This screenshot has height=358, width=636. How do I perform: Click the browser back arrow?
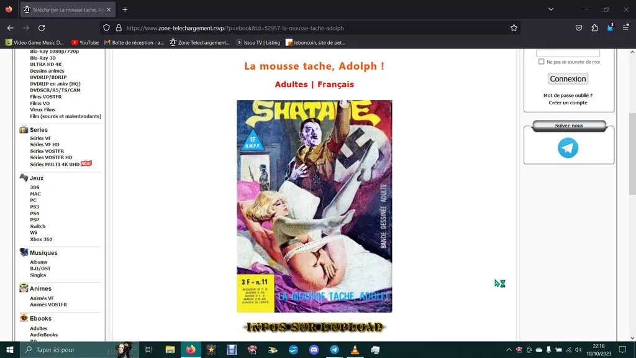coord(10,28)
